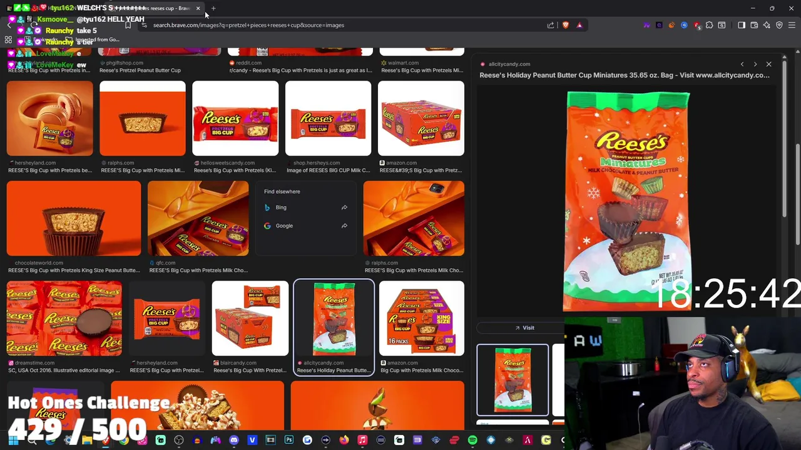Open qfc.com Reese's Big Cup image
The image size is (801, 450).
click(x=198, y=218)
